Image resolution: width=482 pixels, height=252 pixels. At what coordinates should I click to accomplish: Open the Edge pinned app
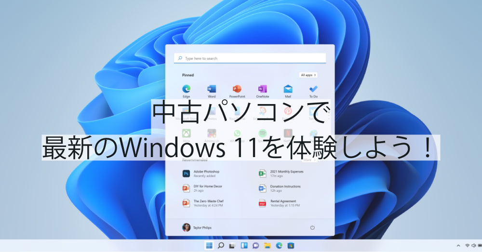186,89
